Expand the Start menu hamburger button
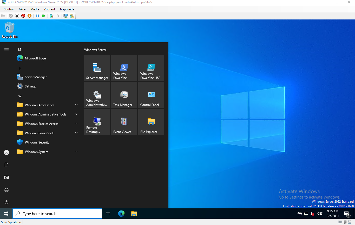The height and width of the screenshot is (225, 355). 6,50
